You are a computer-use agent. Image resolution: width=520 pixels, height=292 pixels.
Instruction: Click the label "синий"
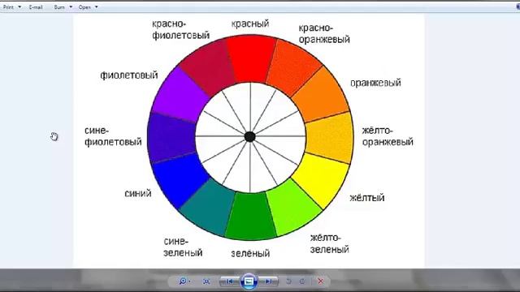pyautogui.click(x=138, y=193)
